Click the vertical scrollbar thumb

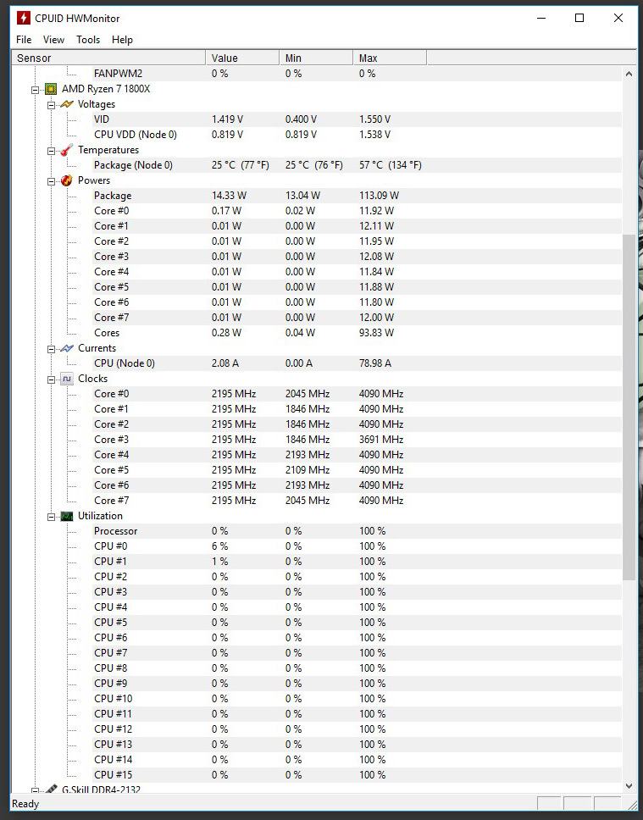[629, 407]
